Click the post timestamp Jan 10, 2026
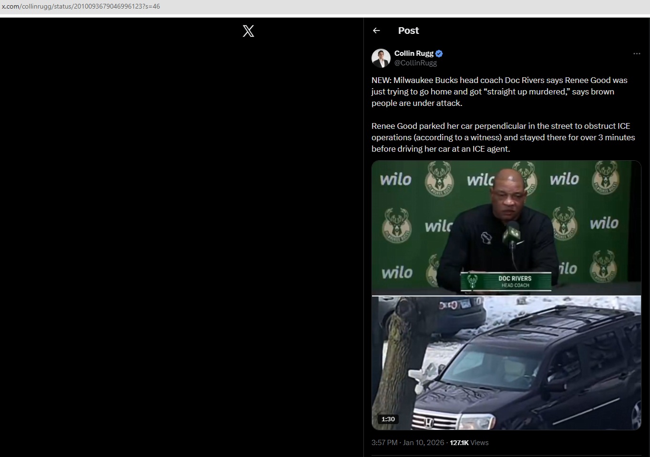 tap(408, 443)
